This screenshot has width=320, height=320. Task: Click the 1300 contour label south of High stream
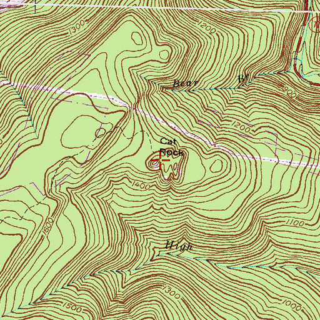171,292
